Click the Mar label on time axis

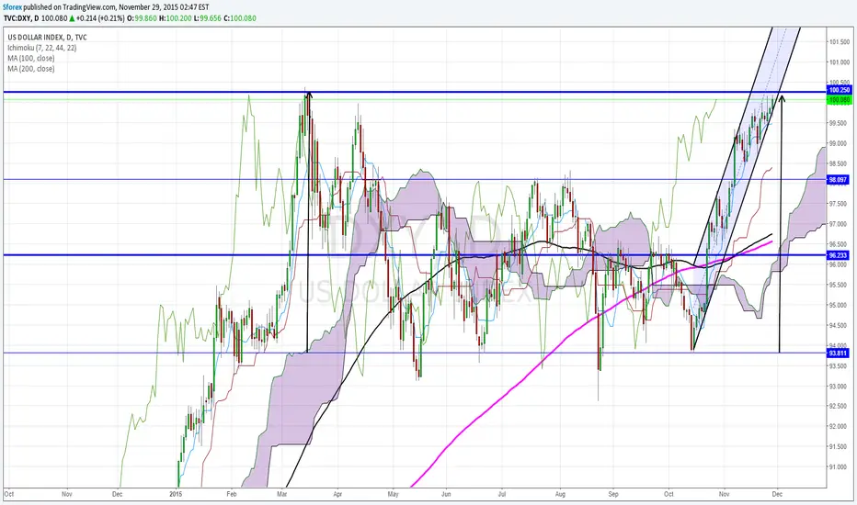pos(282,494)
